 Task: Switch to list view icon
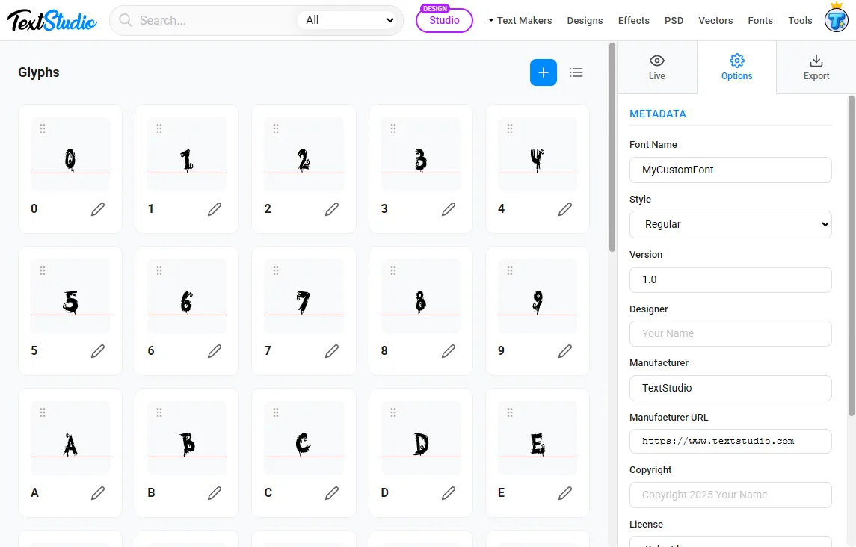pos(576,72)
